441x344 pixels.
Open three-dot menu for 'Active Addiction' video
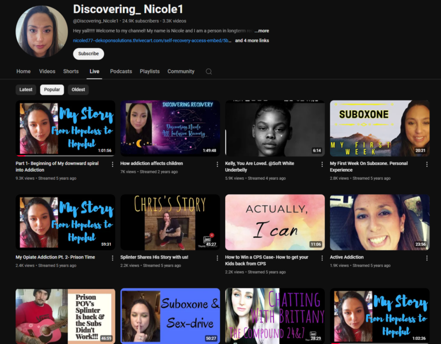click(426, 258)
